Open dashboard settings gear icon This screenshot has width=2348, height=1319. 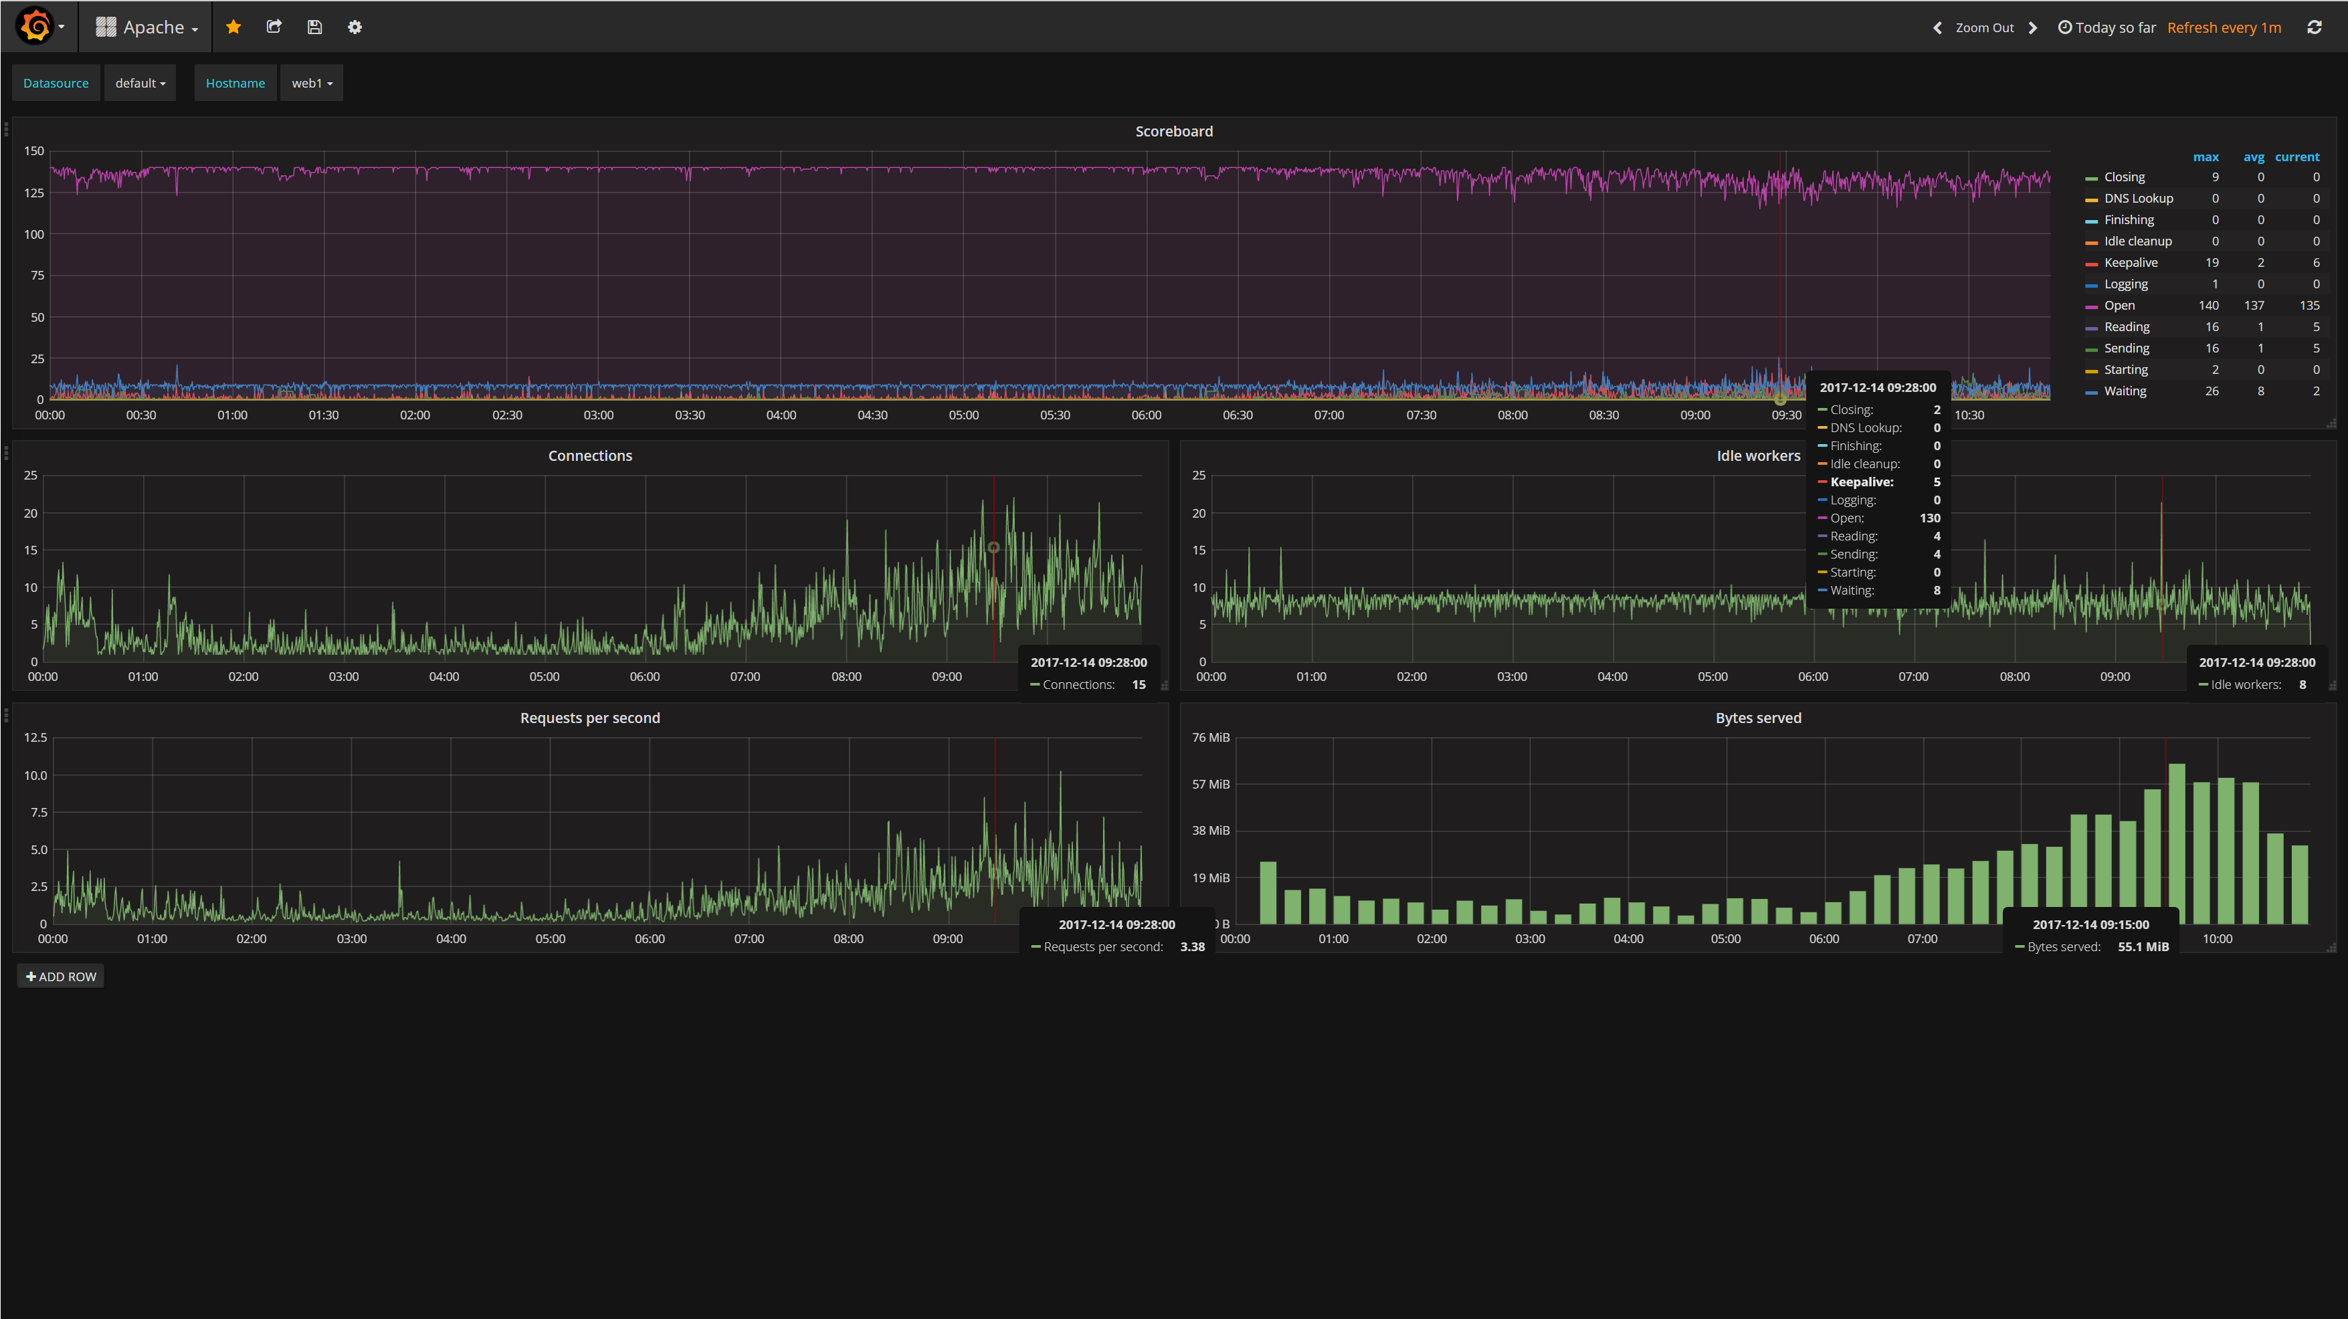click(x=355, y=27)
